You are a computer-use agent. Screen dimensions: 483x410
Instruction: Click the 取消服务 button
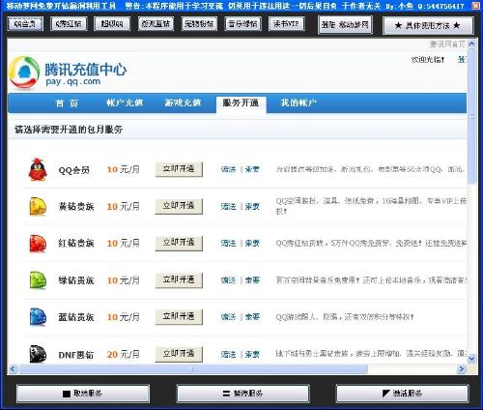pos(83,394)
